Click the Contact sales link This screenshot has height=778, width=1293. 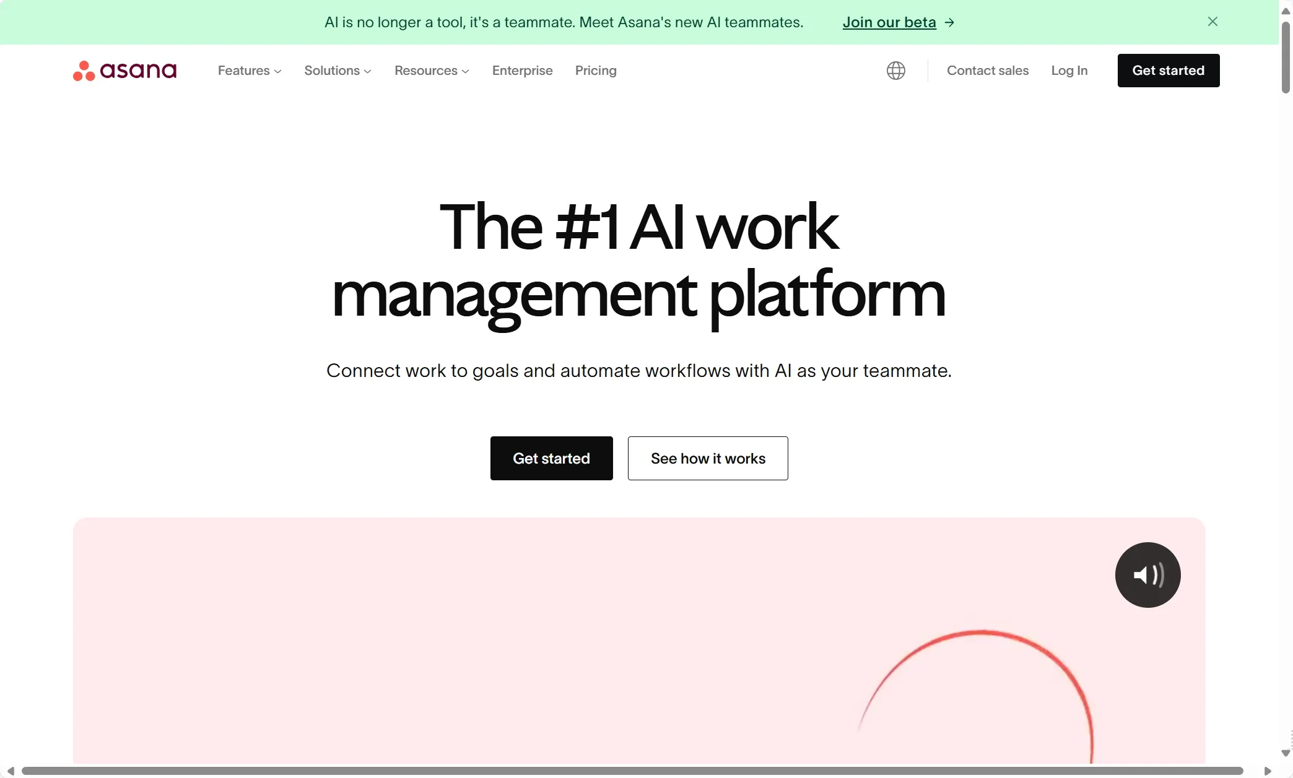(987, 70)
